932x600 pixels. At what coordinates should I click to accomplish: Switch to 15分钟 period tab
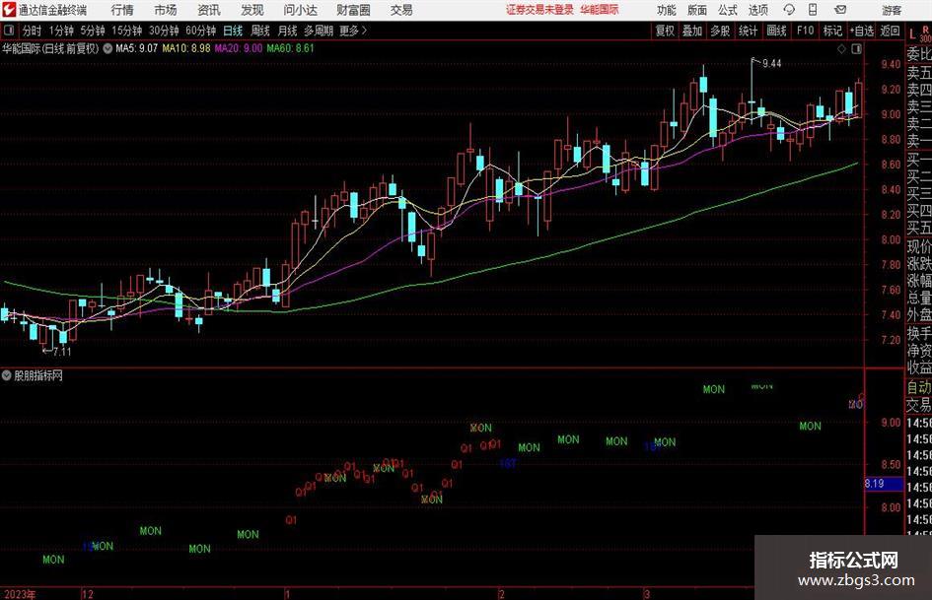[126, 31]
